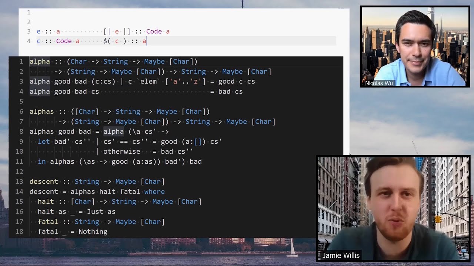474x266 pixels.
Task: Click "[| e |]" on light editor line 3
Action: [117, 31]
